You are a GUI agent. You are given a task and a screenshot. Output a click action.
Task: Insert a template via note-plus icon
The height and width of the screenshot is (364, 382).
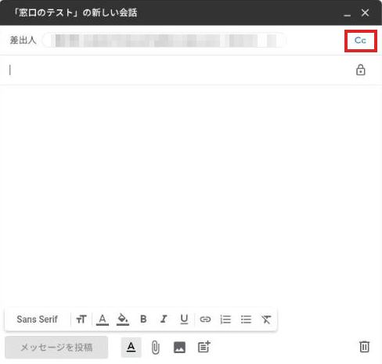pyautogui.click(x=204, y=347)
